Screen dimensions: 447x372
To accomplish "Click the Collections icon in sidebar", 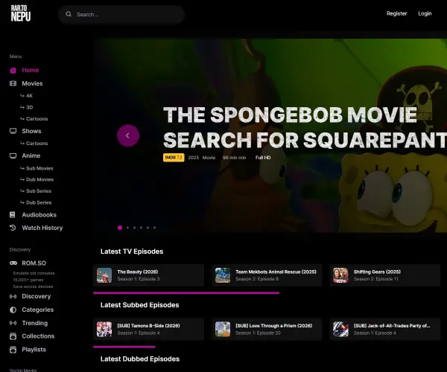I will click(x=13, y=336).
